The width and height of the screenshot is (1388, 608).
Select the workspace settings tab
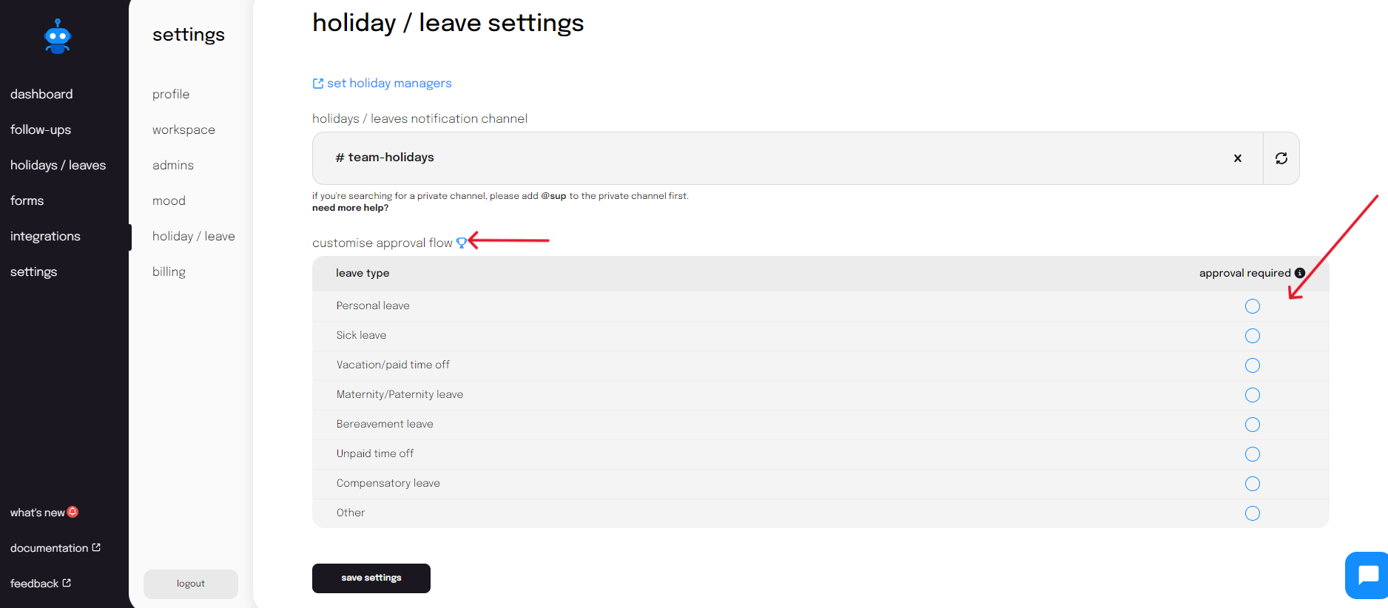point(183,129)
